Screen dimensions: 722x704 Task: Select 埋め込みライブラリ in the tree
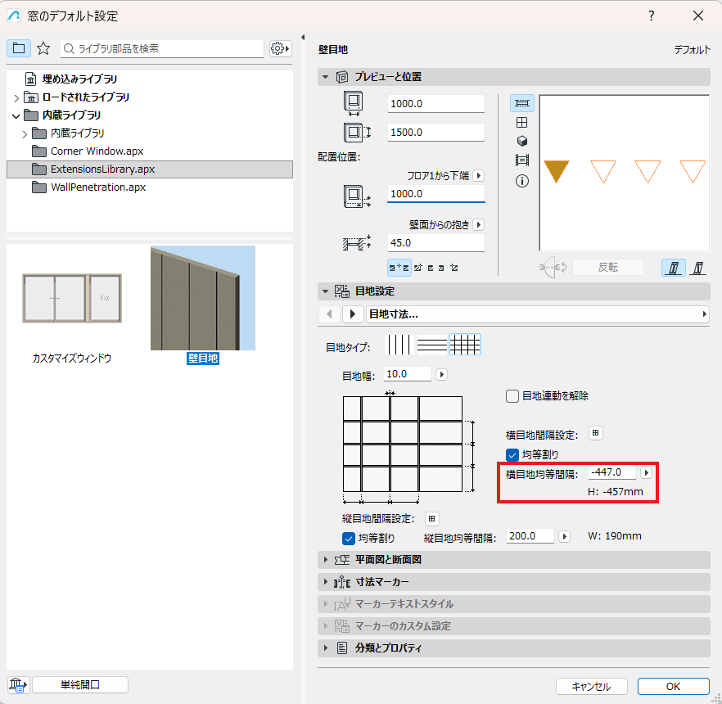(79, 79)
